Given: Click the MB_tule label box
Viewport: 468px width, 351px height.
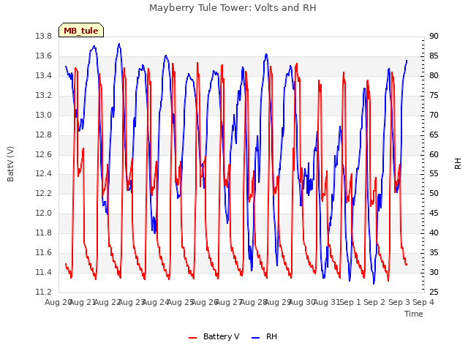Looking at the screenshot, I should 81,30.
